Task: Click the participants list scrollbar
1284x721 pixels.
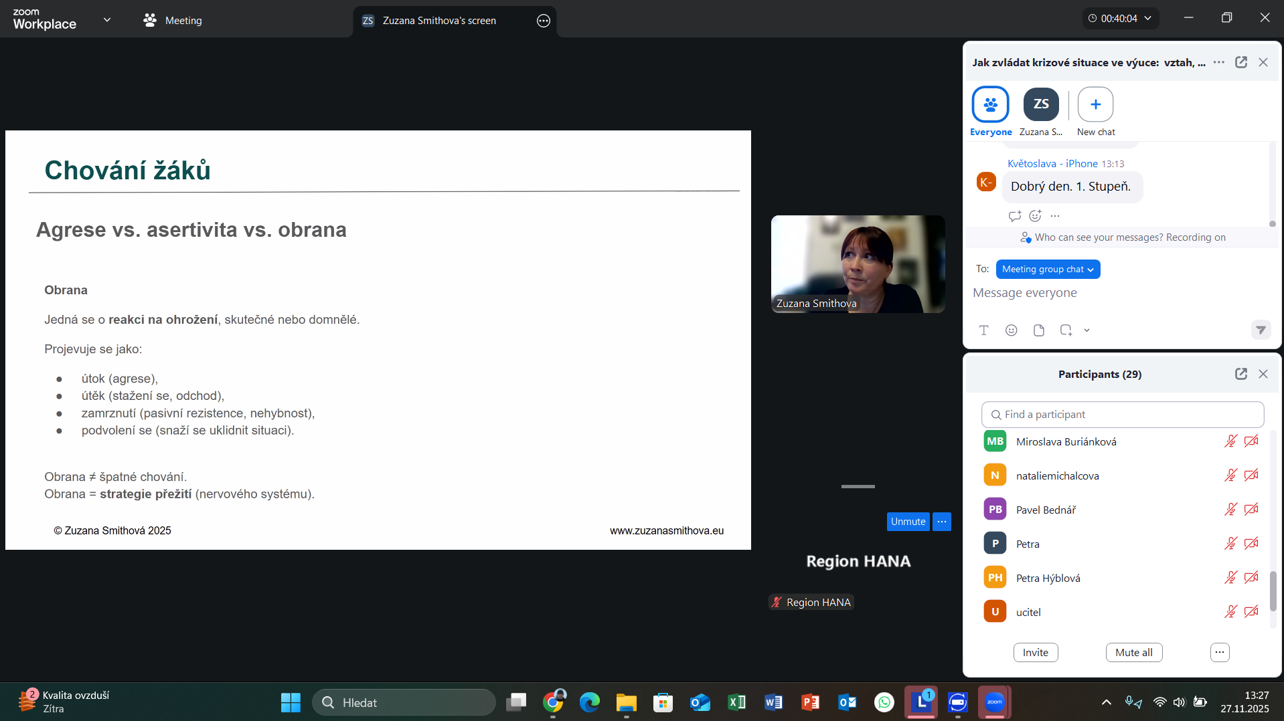Action: [1273, 591]
